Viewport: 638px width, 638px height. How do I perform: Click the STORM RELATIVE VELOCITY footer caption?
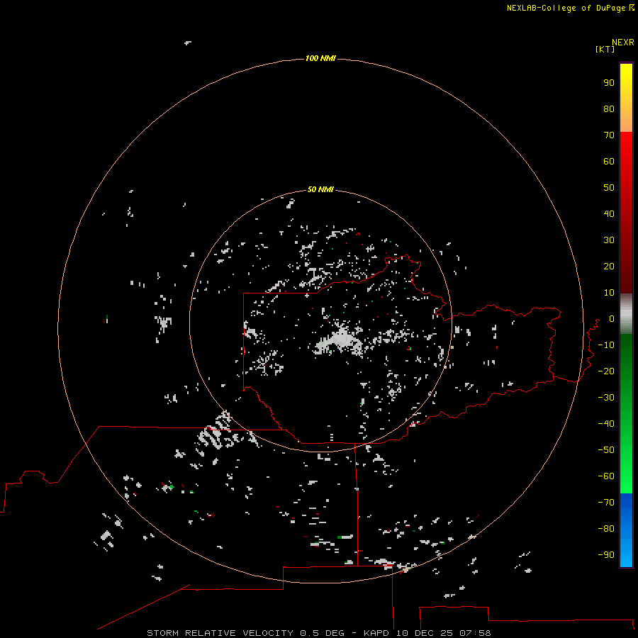click(318, 633)
